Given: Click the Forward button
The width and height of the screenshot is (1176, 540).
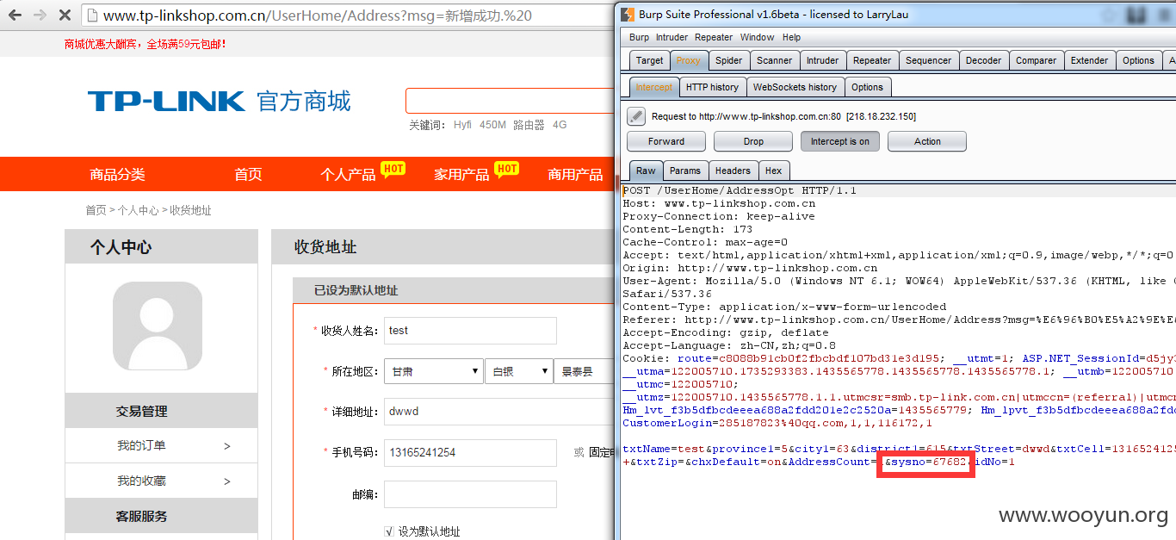Looking at the screenshot, I should (x=666, y=141).
